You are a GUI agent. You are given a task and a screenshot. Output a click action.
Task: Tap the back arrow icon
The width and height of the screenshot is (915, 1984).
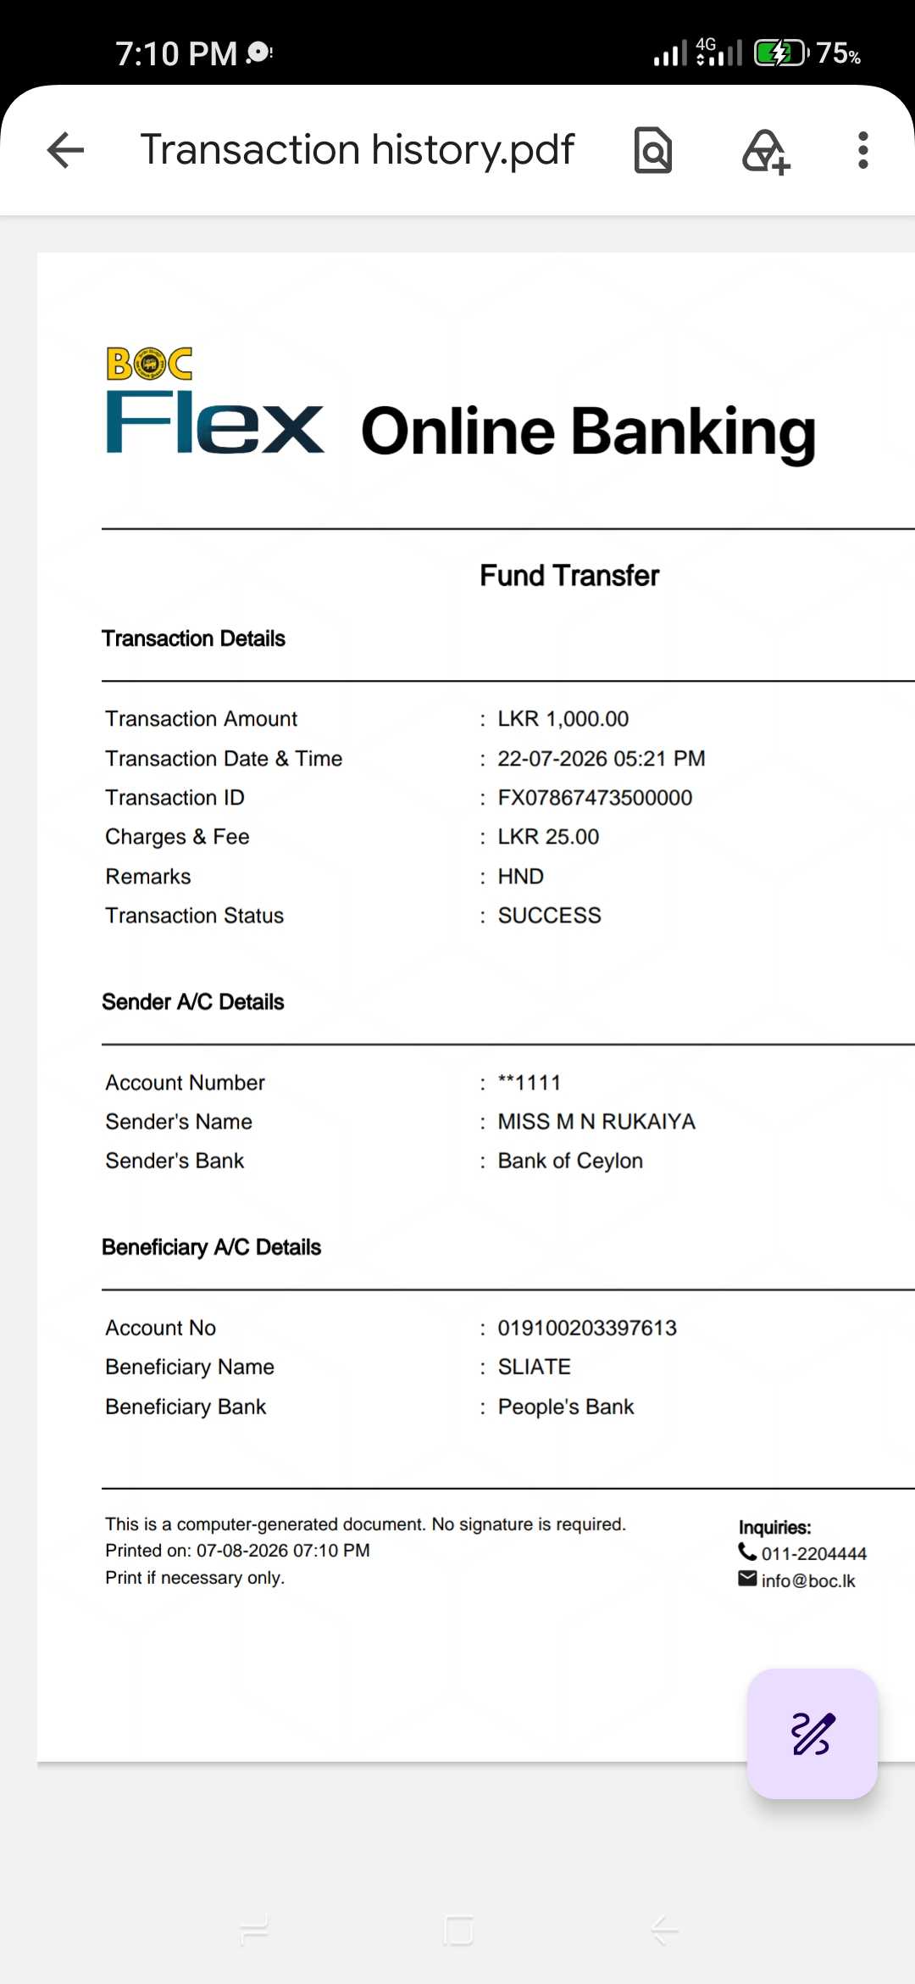tap(65, 150)
